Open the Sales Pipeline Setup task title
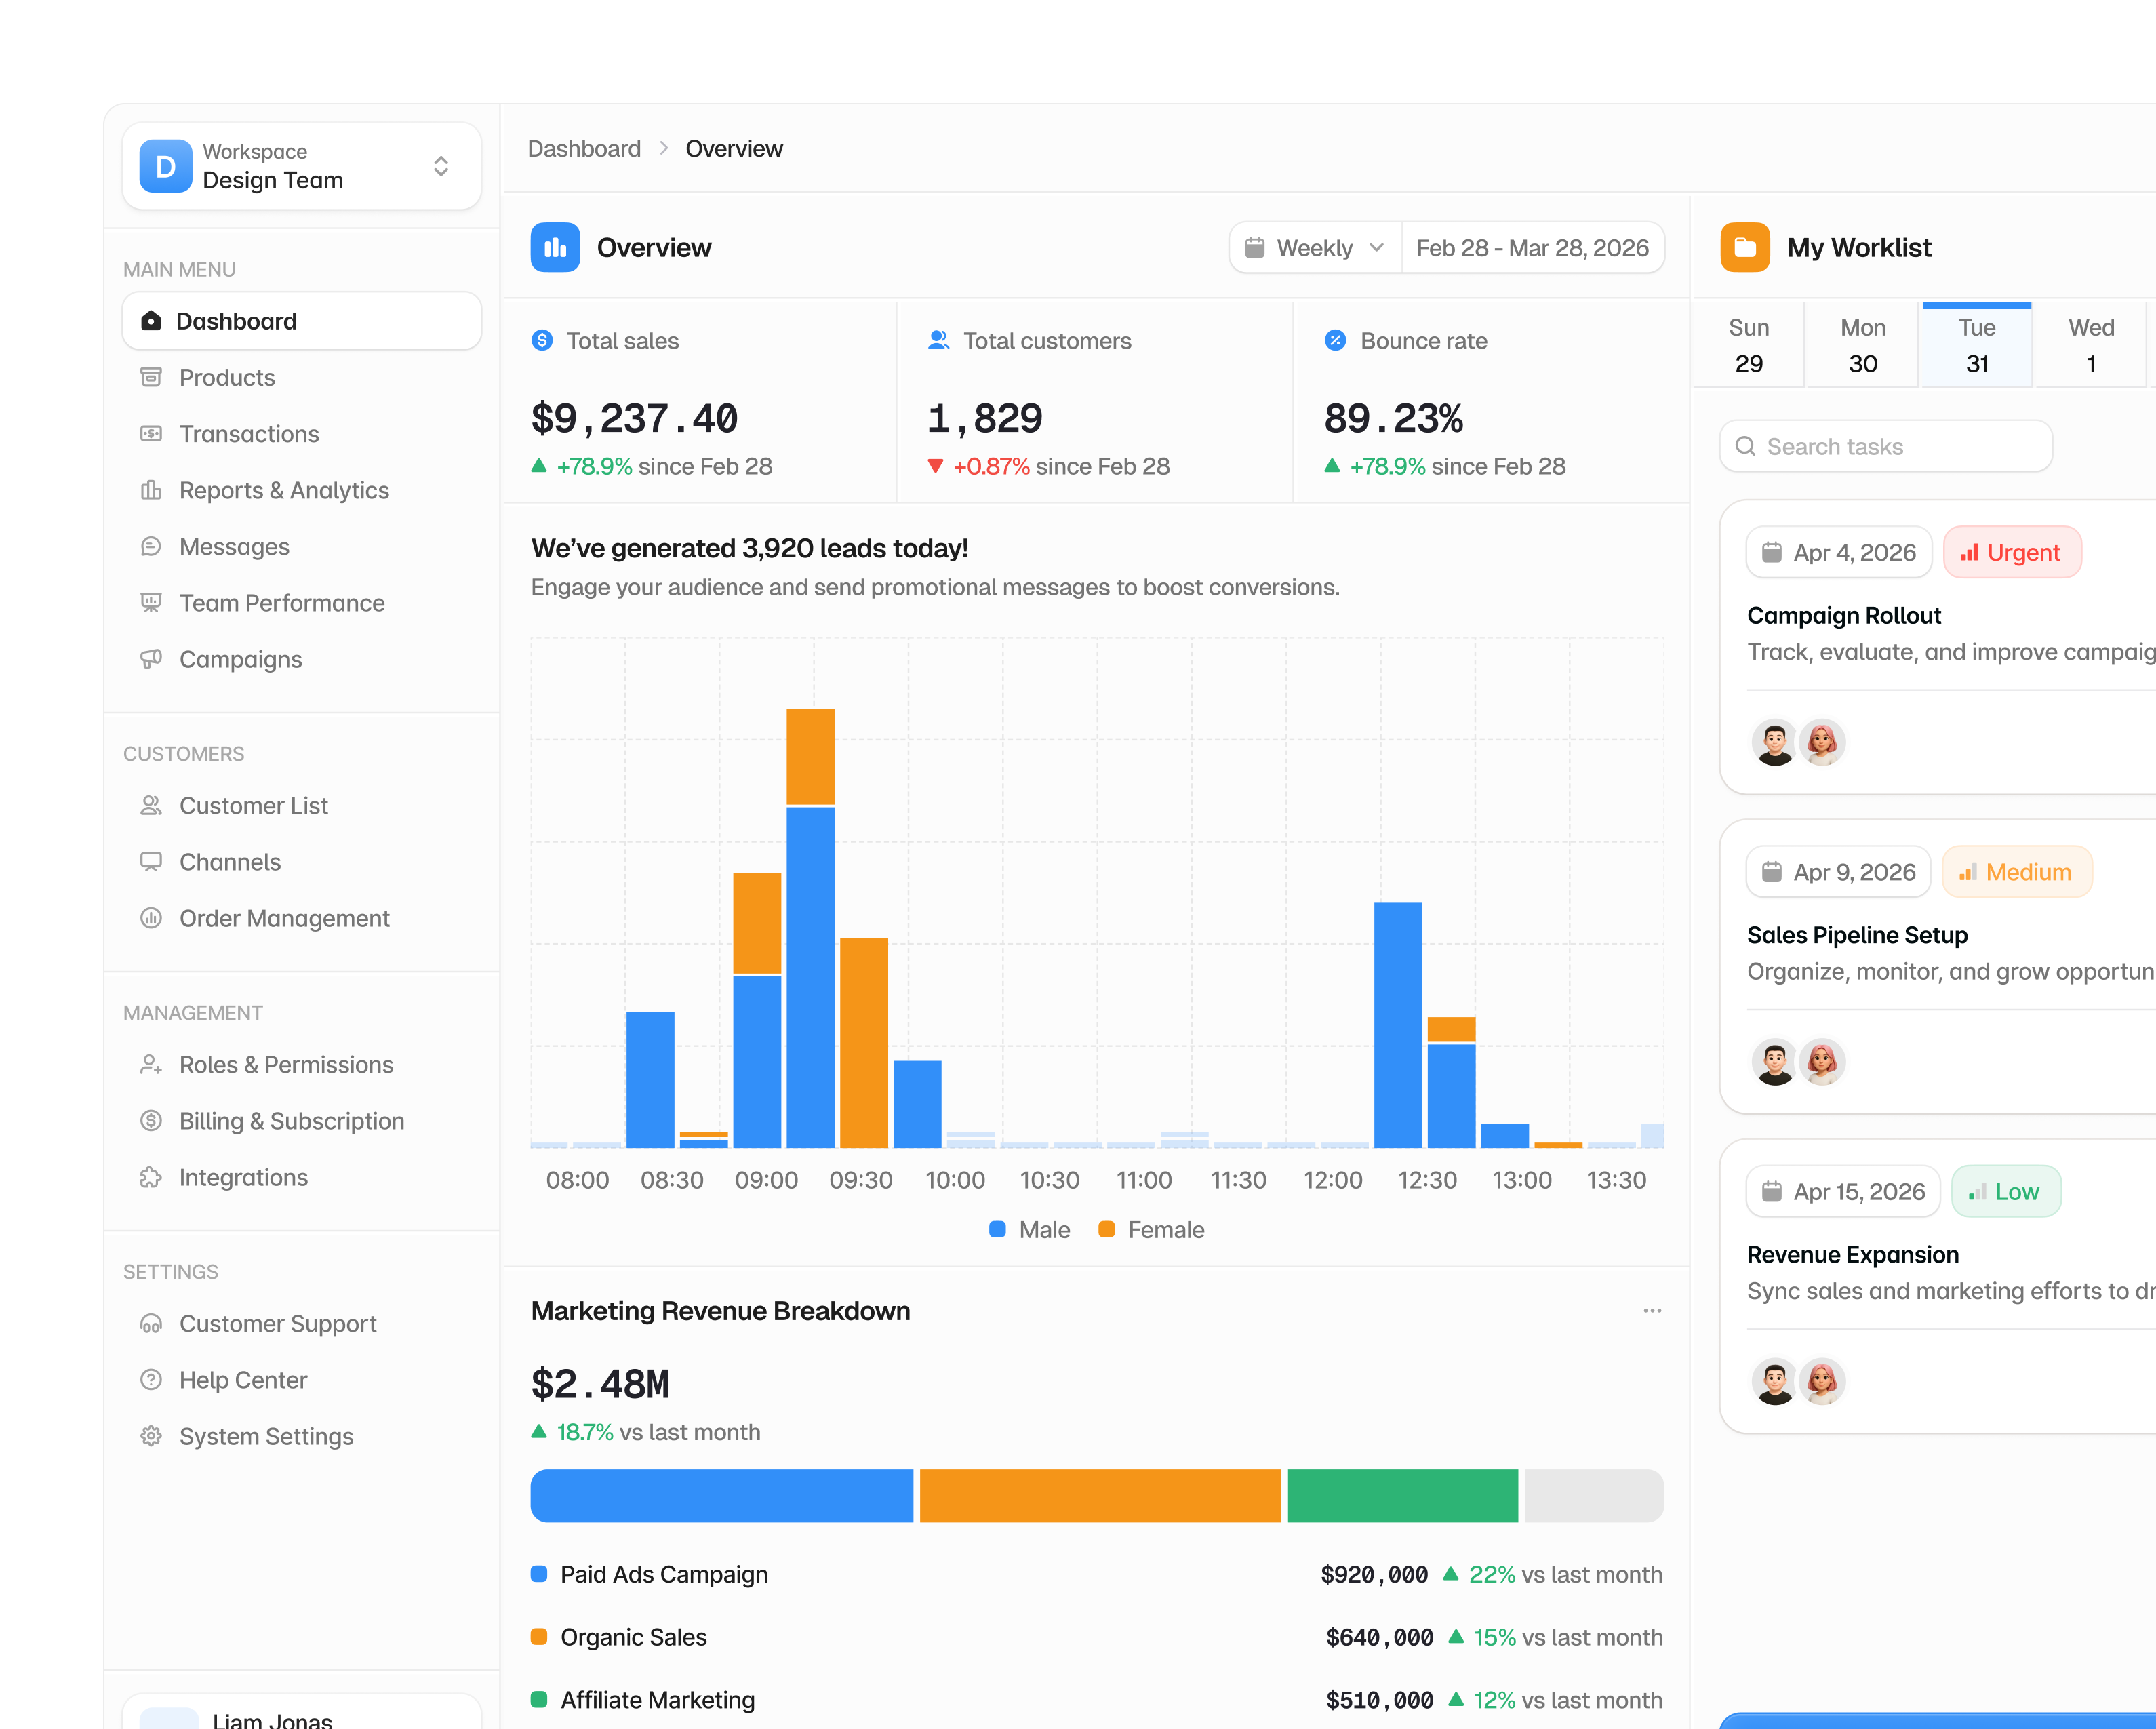 [1857, 935]
